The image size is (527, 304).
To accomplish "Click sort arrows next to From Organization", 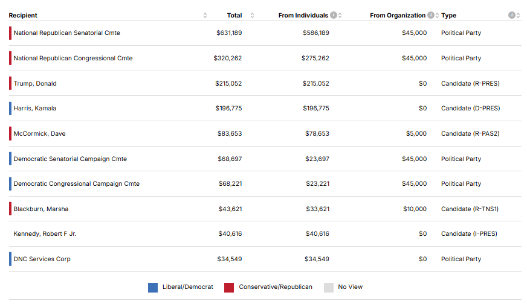I will click(438, 16).
